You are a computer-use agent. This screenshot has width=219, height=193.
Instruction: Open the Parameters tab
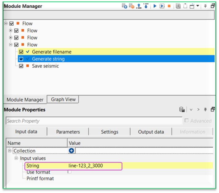click(68, 132)
